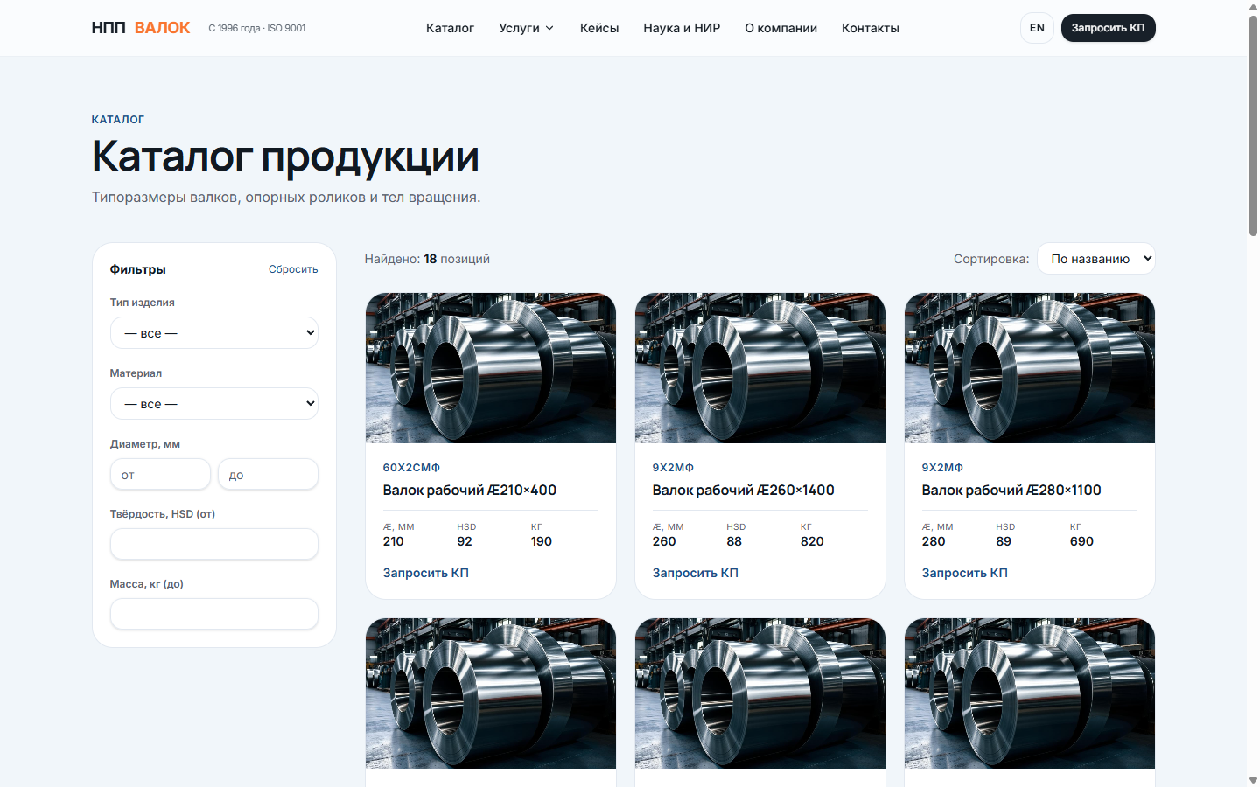Click the Твёрдость HSD input field
1260x787 pixels.
coord(214,544)
